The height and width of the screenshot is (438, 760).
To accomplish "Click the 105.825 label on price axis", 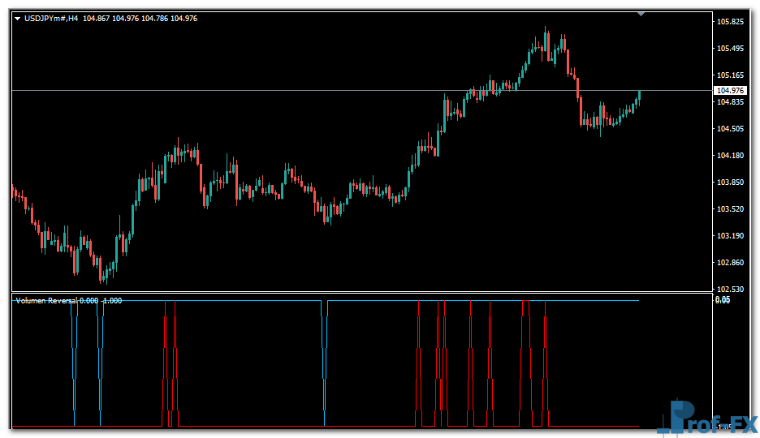I will click(731, 22).
